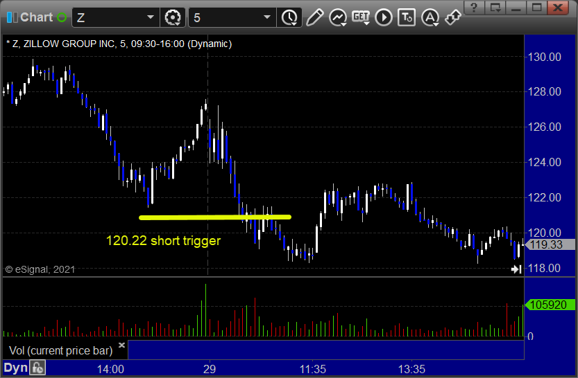Viewport: 578px width, 378px height.
Task: Select the '120.22 short trigger' annotation text
Action: point(163,241)
